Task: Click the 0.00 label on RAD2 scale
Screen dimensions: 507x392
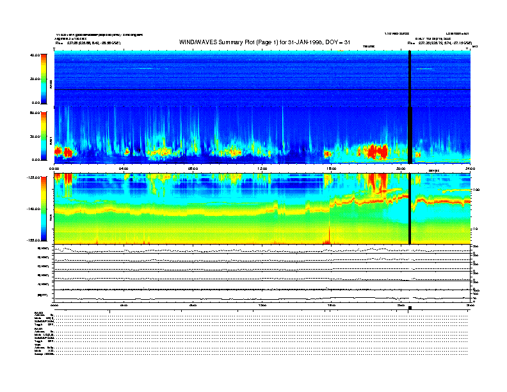Action: (36, 102)
